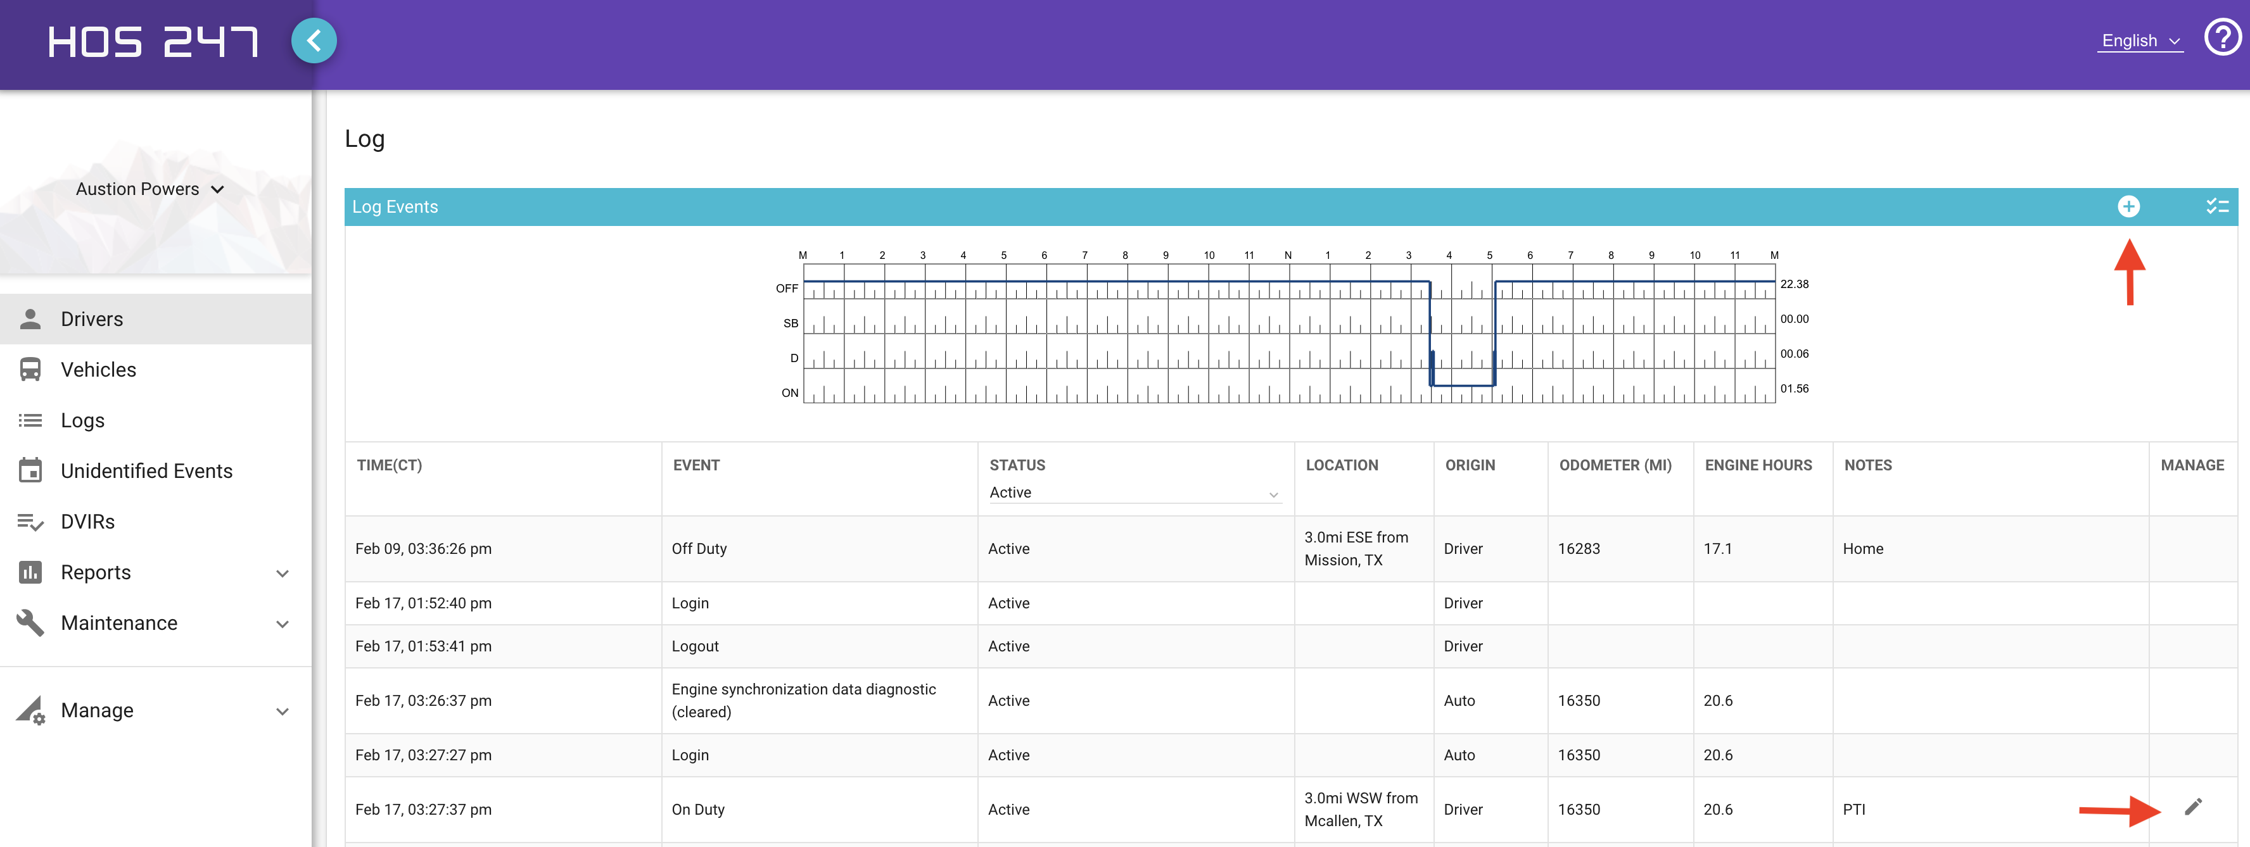
Task: Open the Manage menu item
Action: tap(155, 710)
